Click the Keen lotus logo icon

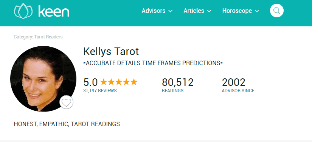click(23, 11)
